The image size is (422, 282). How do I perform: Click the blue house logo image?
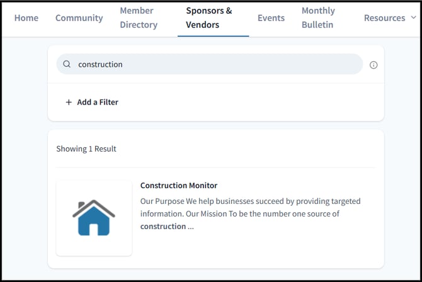[x=94, y=218]
